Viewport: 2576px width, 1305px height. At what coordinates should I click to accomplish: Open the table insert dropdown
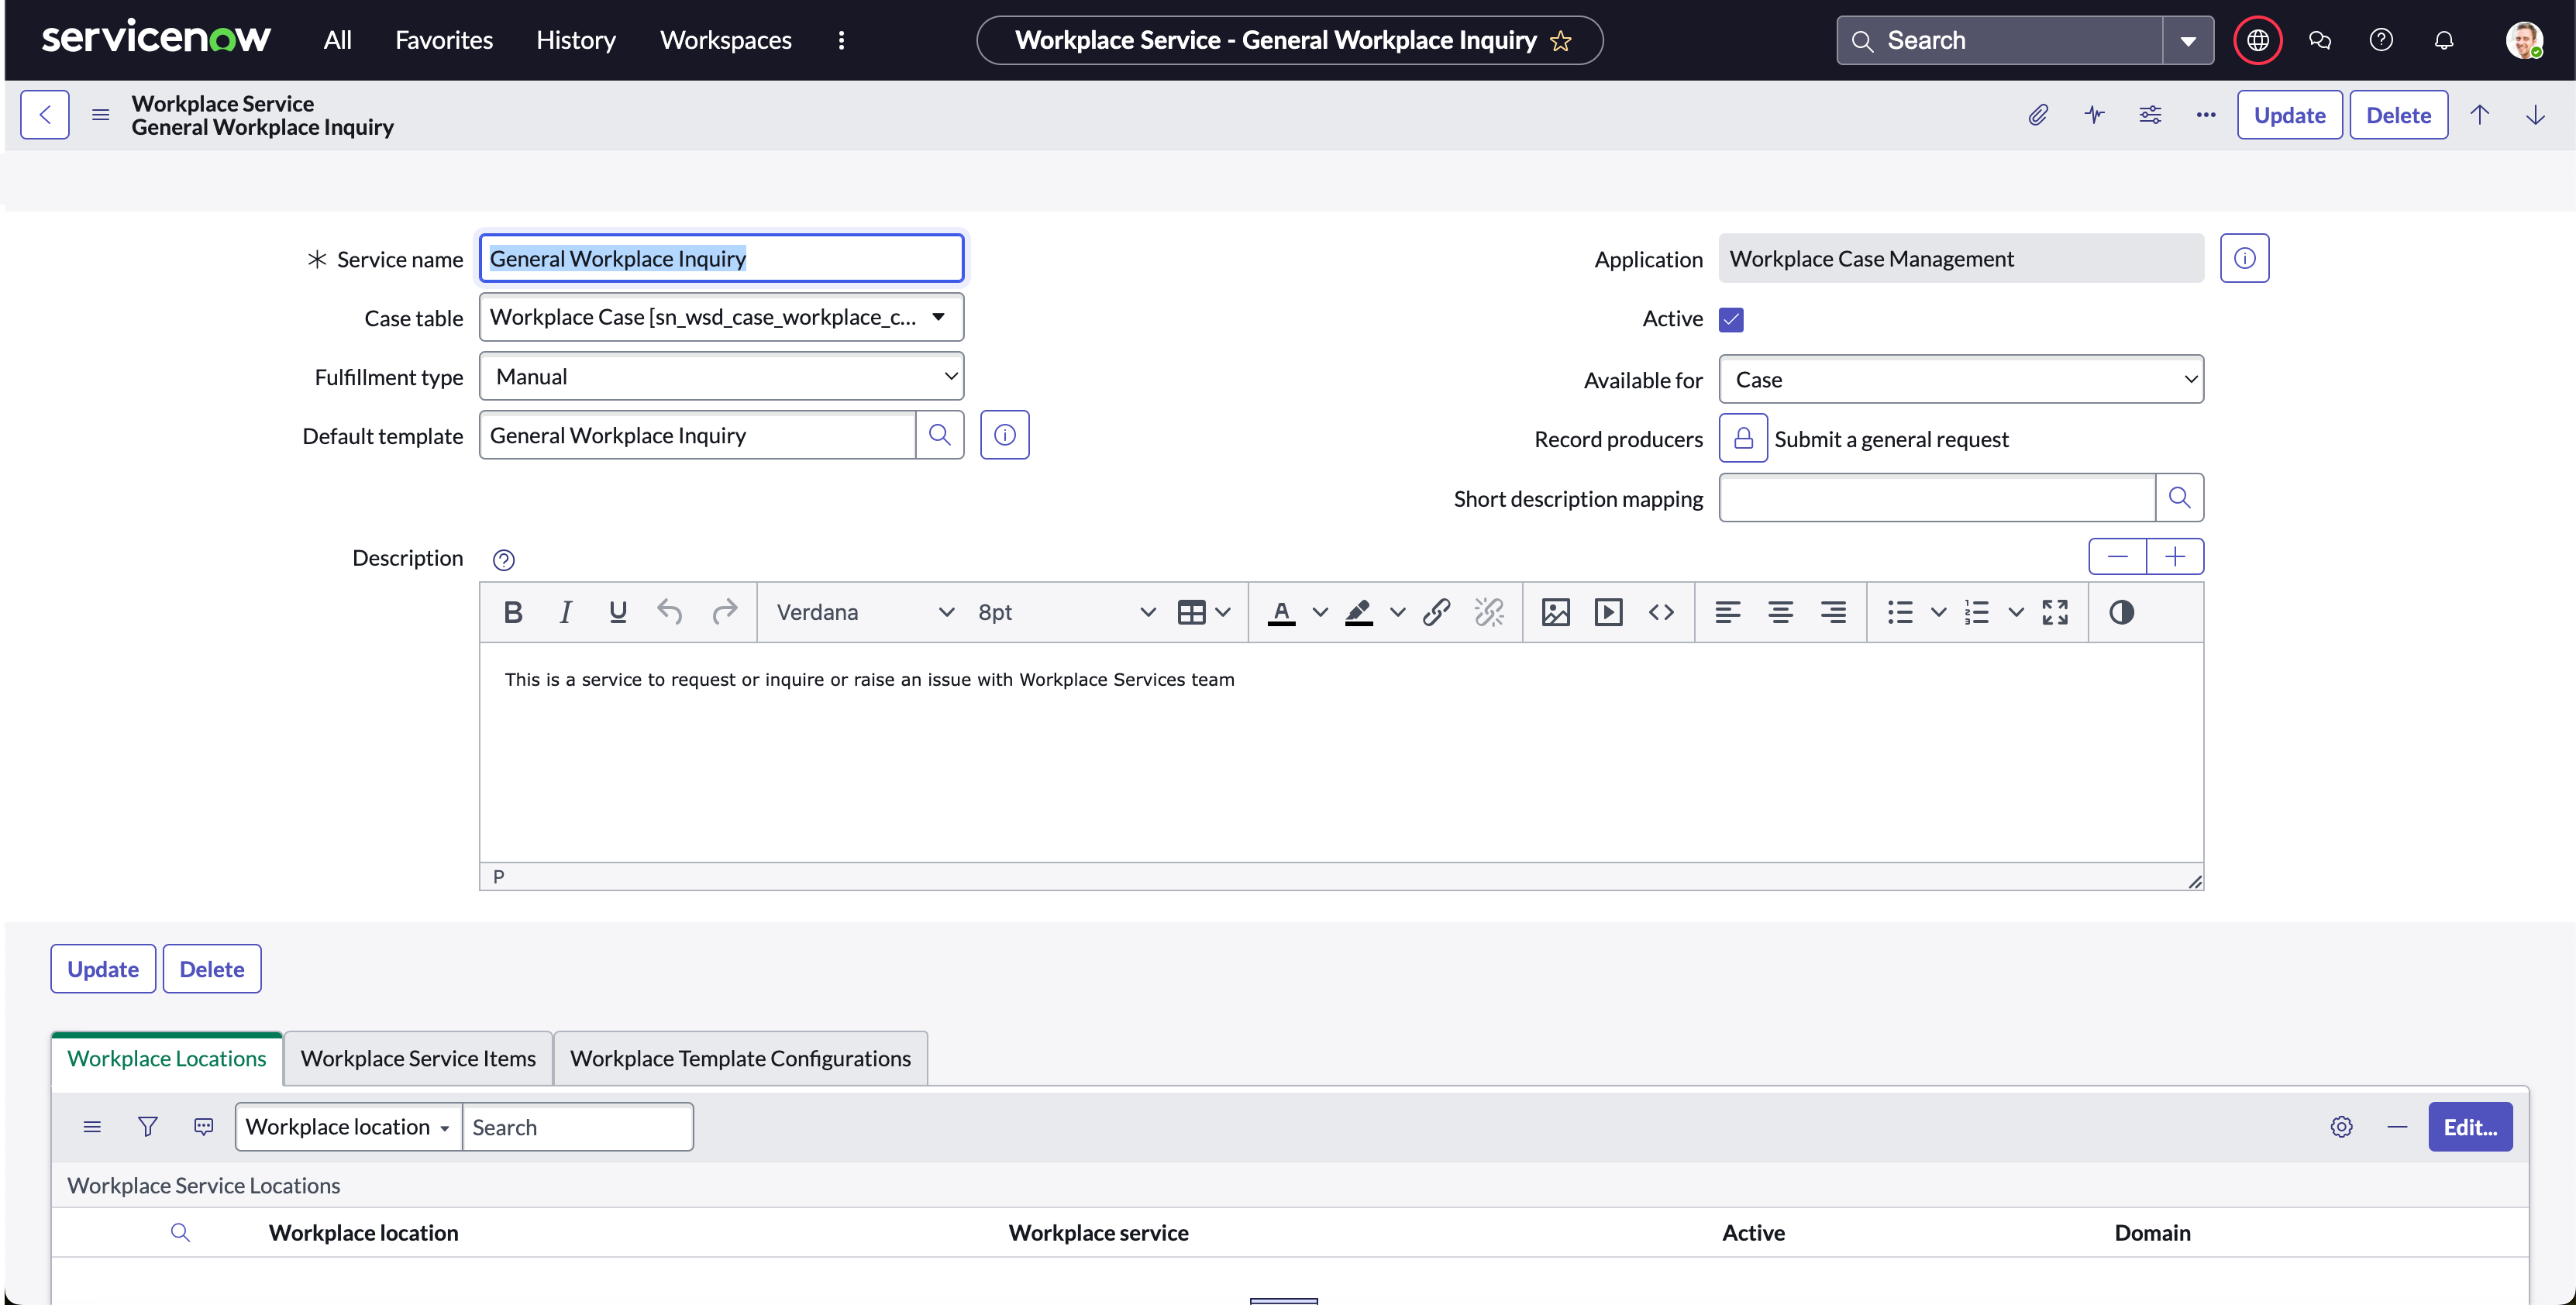pos(1203,612)
